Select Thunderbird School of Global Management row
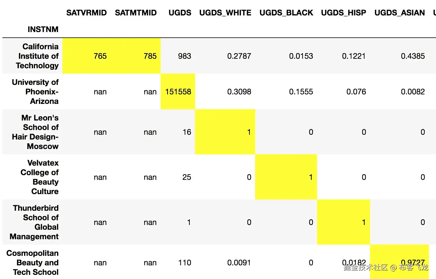The image size is (436, 279). pyautogui.click(x=34, y=222)
